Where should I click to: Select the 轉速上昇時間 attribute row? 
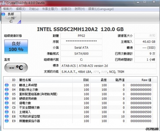click(78, 85)
